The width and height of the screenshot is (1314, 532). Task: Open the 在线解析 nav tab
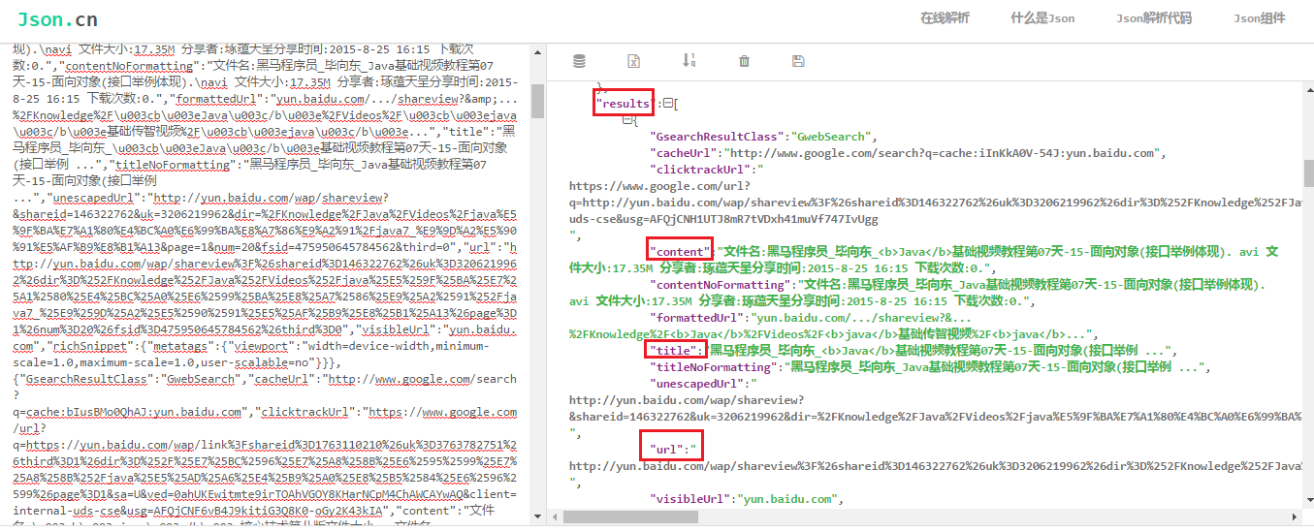[x=945, y=18]
